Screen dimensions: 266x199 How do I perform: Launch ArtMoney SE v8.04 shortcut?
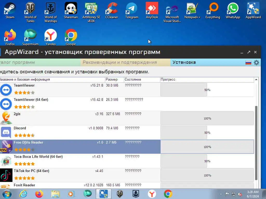coord(91,12)
